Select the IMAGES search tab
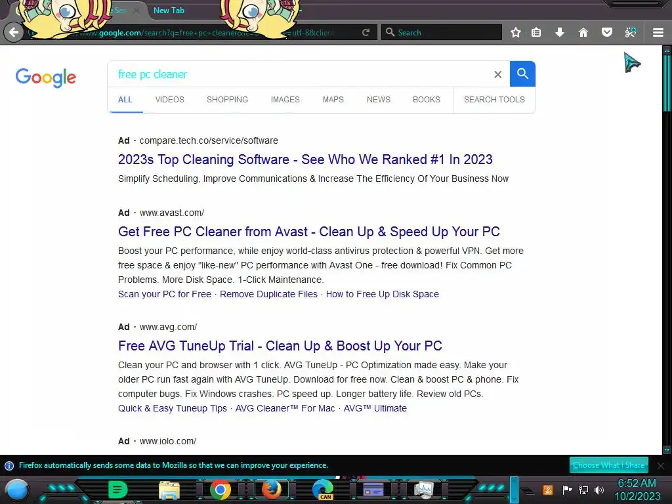 (285, 100)
